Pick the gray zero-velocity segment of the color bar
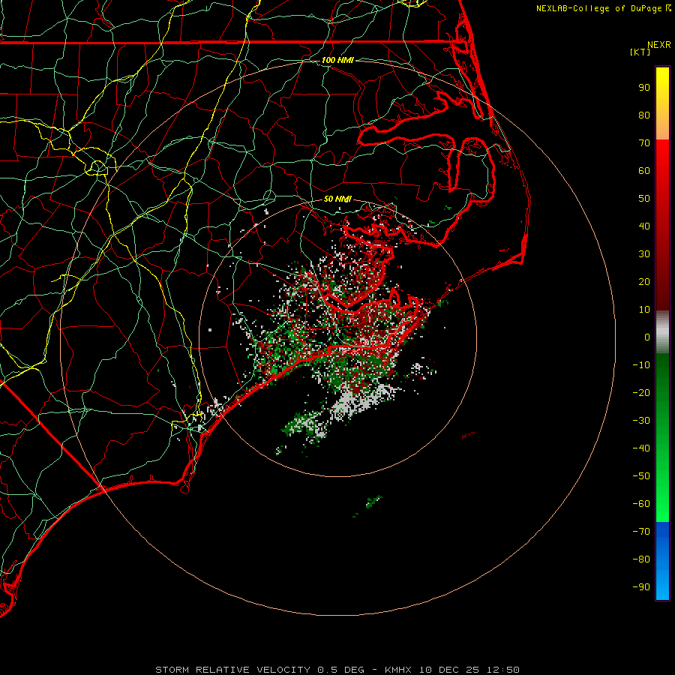The width and height of the screenshot is (675, 675). coord(662,332)
